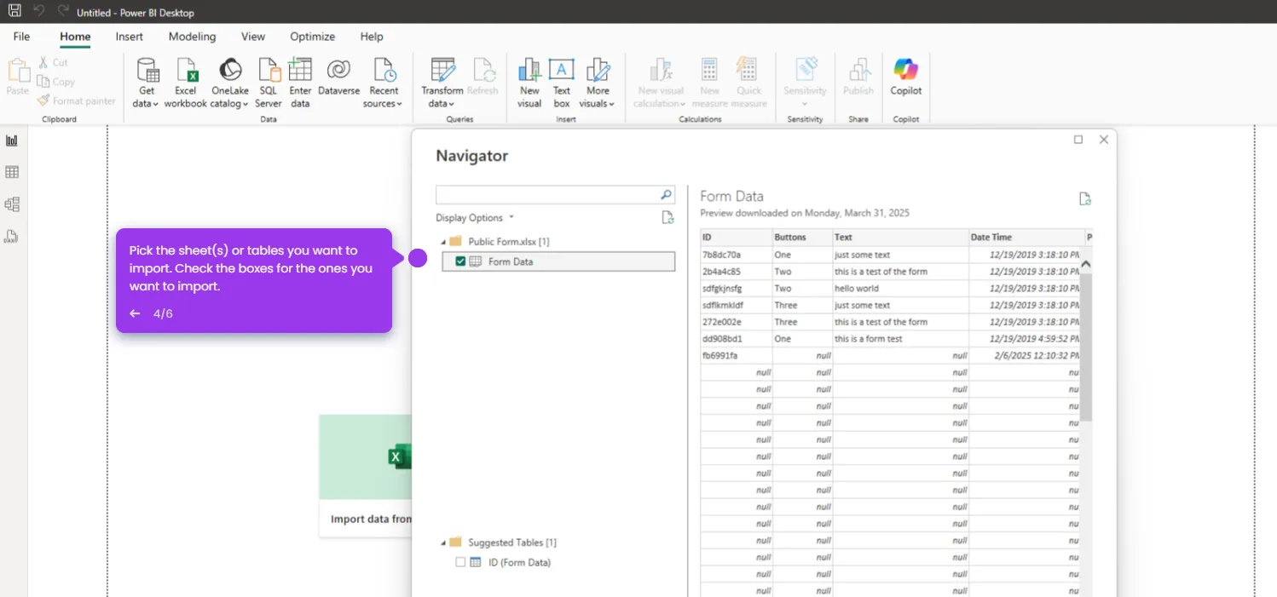The image size is (1277, 597).
Task: Click the Redo arrow in title bar
Action: coord(63,11)
